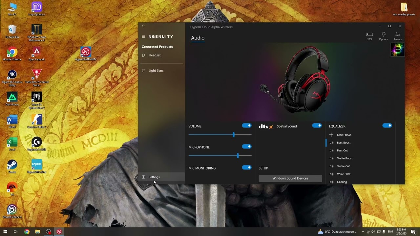Select Elgato 4K Capture Utility icon
The width and height of the screenshot is (420, 236).
12,78
